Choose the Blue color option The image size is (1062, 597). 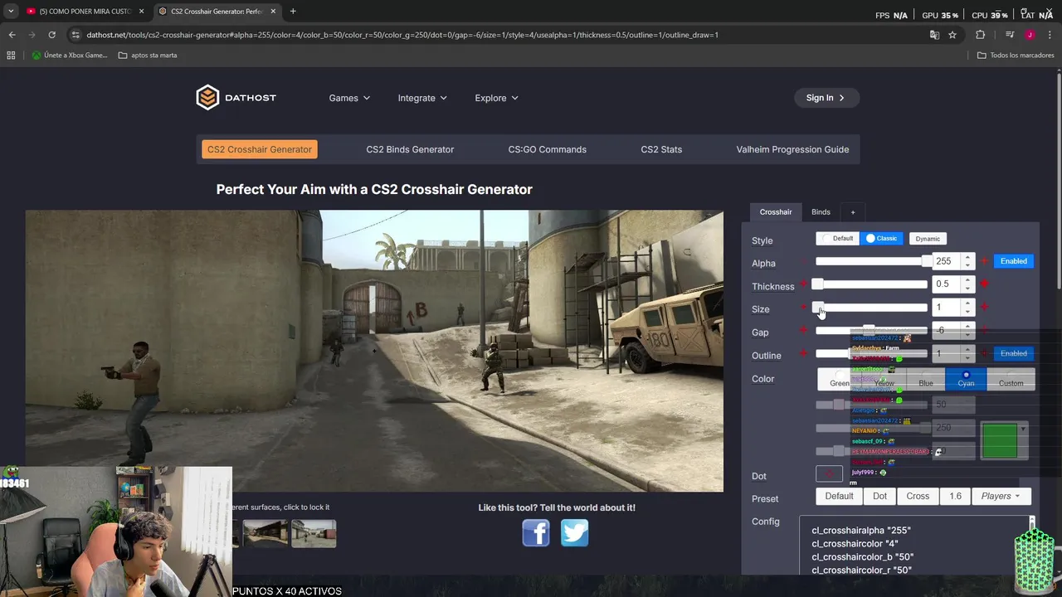tap(925, 380)
